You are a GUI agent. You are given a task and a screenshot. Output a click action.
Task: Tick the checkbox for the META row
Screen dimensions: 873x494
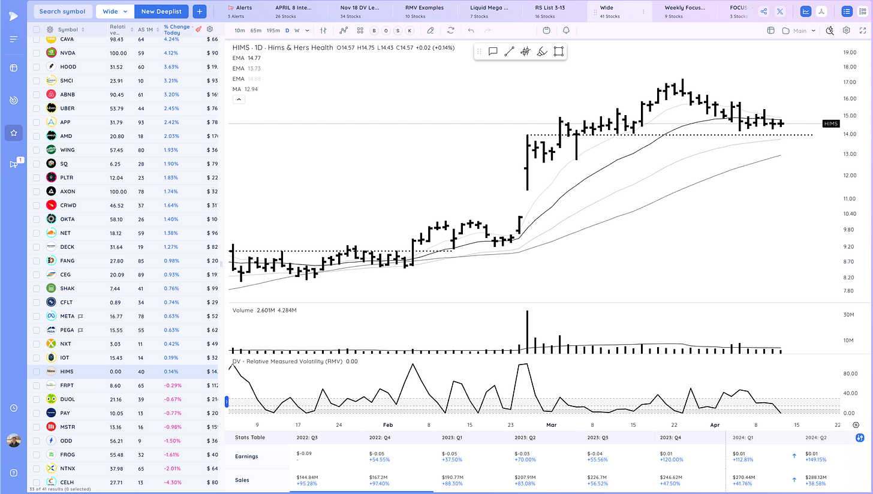(37, 316)
